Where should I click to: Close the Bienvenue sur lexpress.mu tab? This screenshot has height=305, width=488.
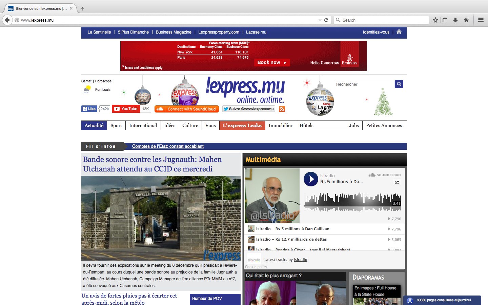click(x=71, y=8)
